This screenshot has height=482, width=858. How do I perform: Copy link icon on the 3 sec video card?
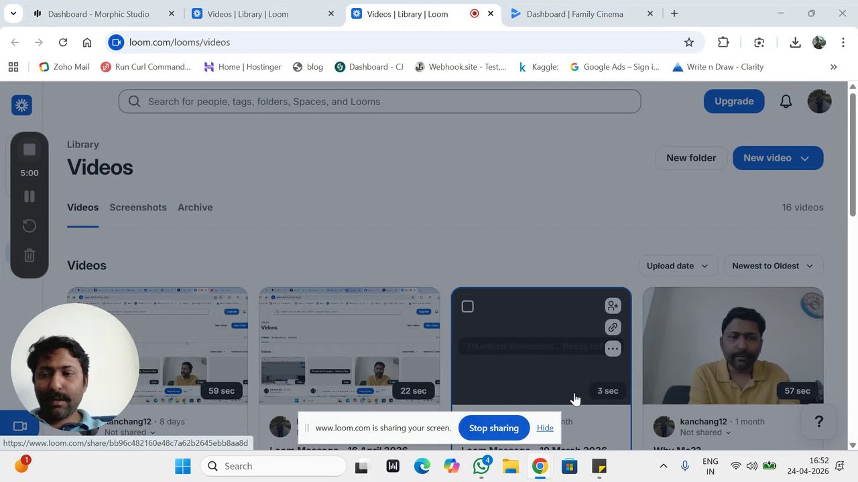[x=613, y=327]
